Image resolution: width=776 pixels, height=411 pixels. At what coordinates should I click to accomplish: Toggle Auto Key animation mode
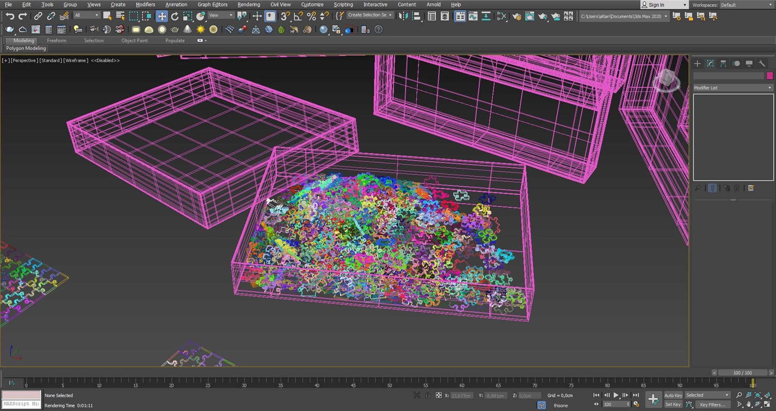pos(673,395)
